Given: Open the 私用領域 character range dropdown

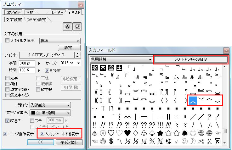Looking at the screenshot, I should point(121,59).
